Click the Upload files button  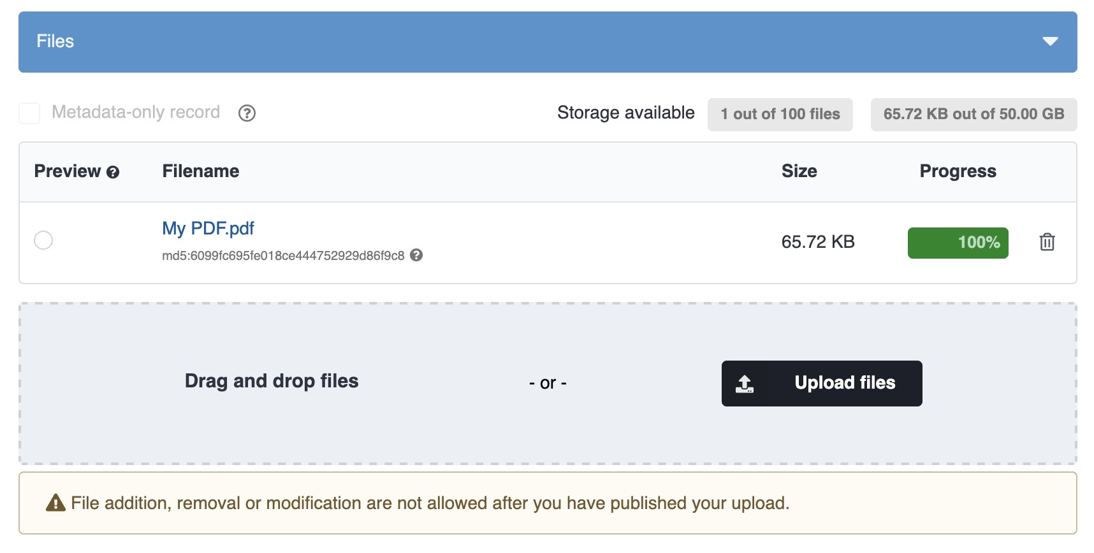pyautogui.click(x=821, y=383)
